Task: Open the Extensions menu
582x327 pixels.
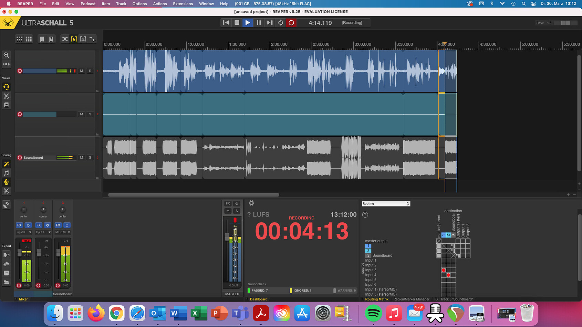Action: 183,4
